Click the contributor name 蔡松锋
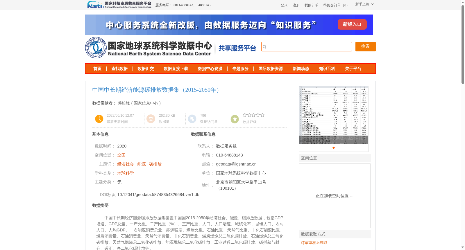The height and width of the screenshot is (250, 465). (x=124, y=103)
